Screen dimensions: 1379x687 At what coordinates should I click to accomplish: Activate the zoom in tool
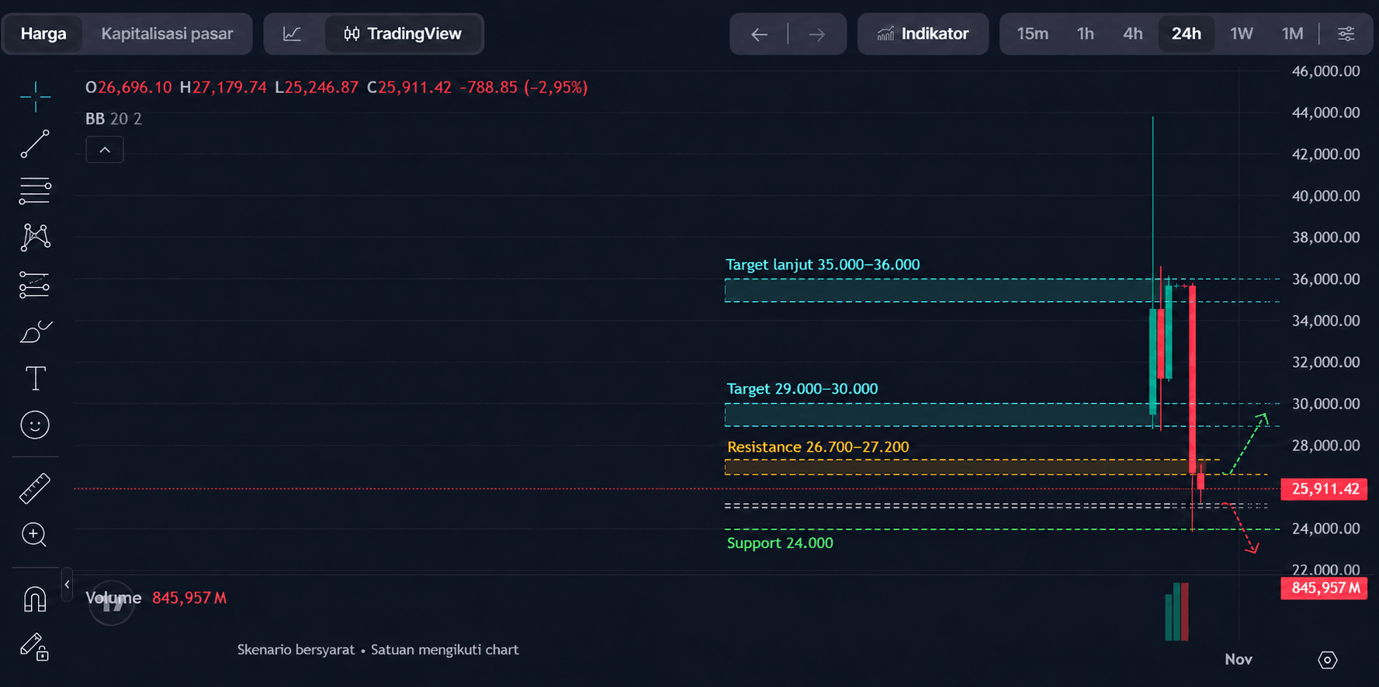(x=35, y=535)
